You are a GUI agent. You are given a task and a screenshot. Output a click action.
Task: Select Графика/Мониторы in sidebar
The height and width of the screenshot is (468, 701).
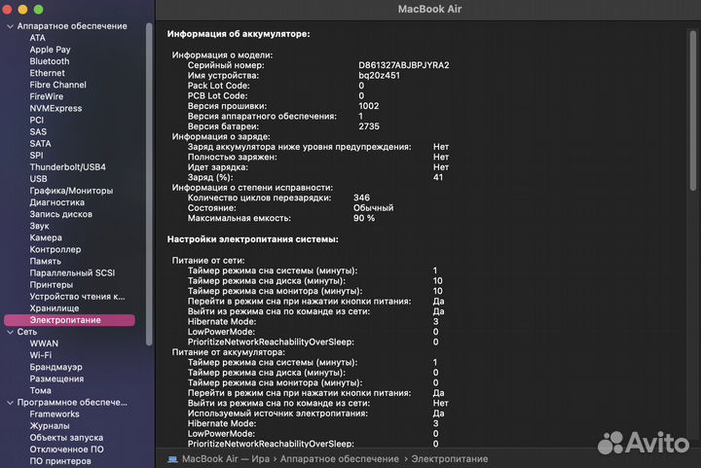[x=71, y=191]
